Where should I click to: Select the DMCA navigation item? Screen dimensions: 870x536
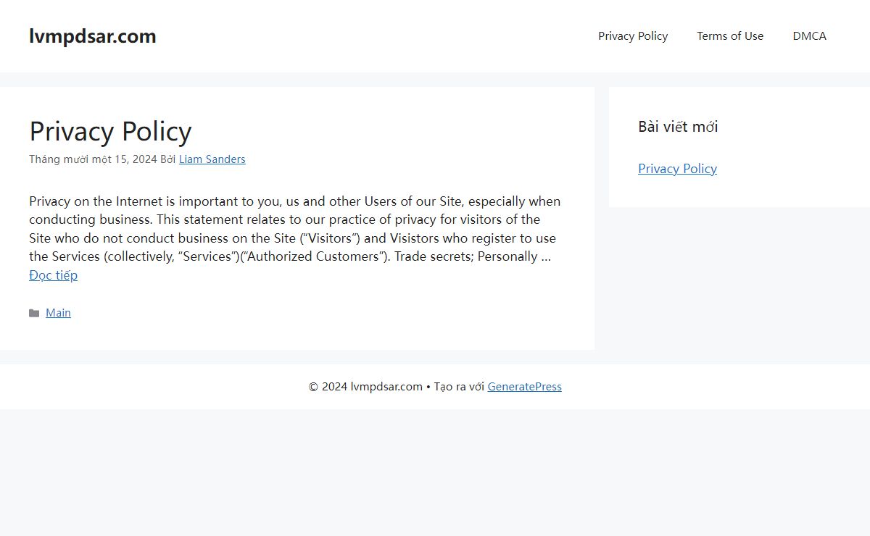[x=809, y=36]
